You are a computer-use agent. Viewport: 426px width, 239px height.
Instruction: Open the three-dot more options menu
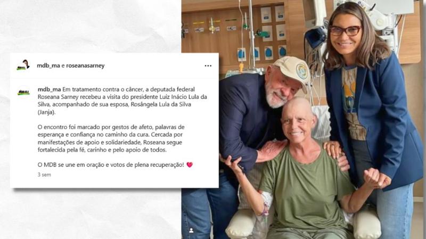[208, 65]
